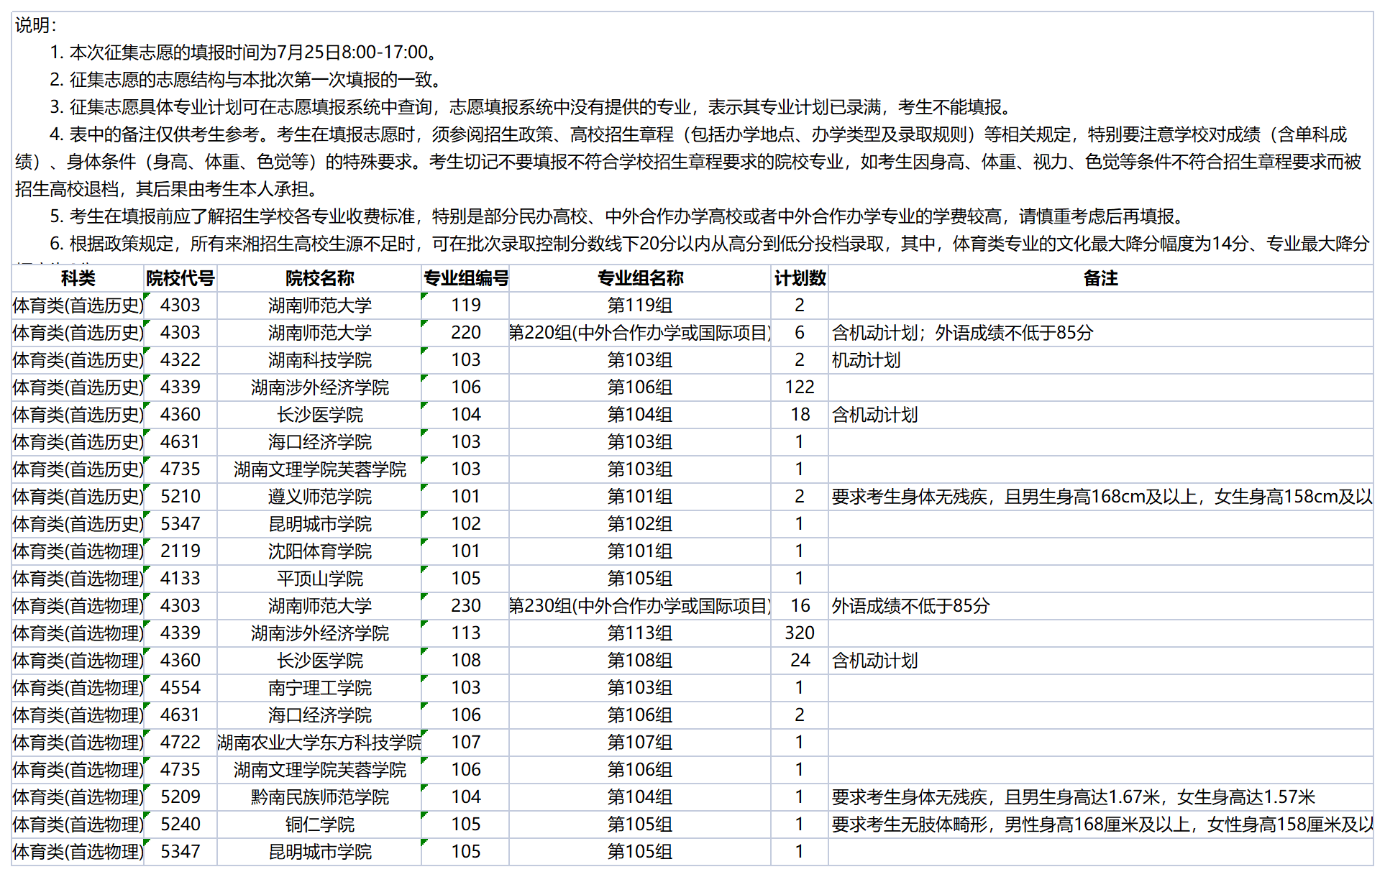
Task: Select plan count cell 320
Action: pos(800,633)
